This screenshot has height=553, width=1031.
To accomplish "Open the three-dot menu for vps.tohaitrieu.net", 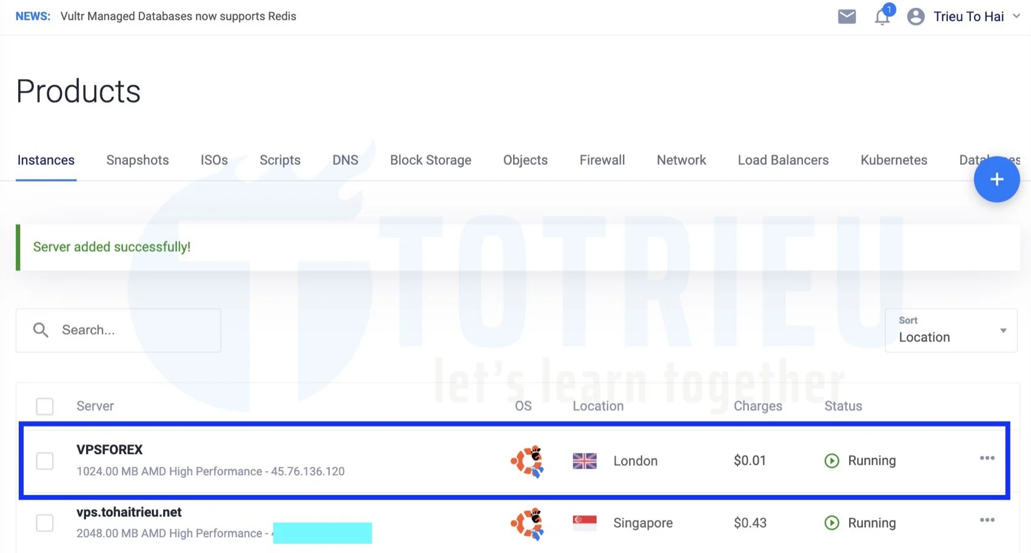I will coord(987,520).
